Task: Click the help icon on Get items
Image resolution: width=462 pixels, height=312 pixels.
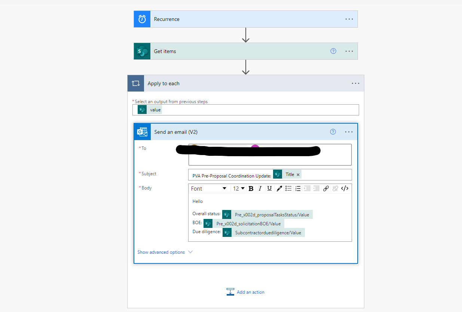Action: (333, 51)
